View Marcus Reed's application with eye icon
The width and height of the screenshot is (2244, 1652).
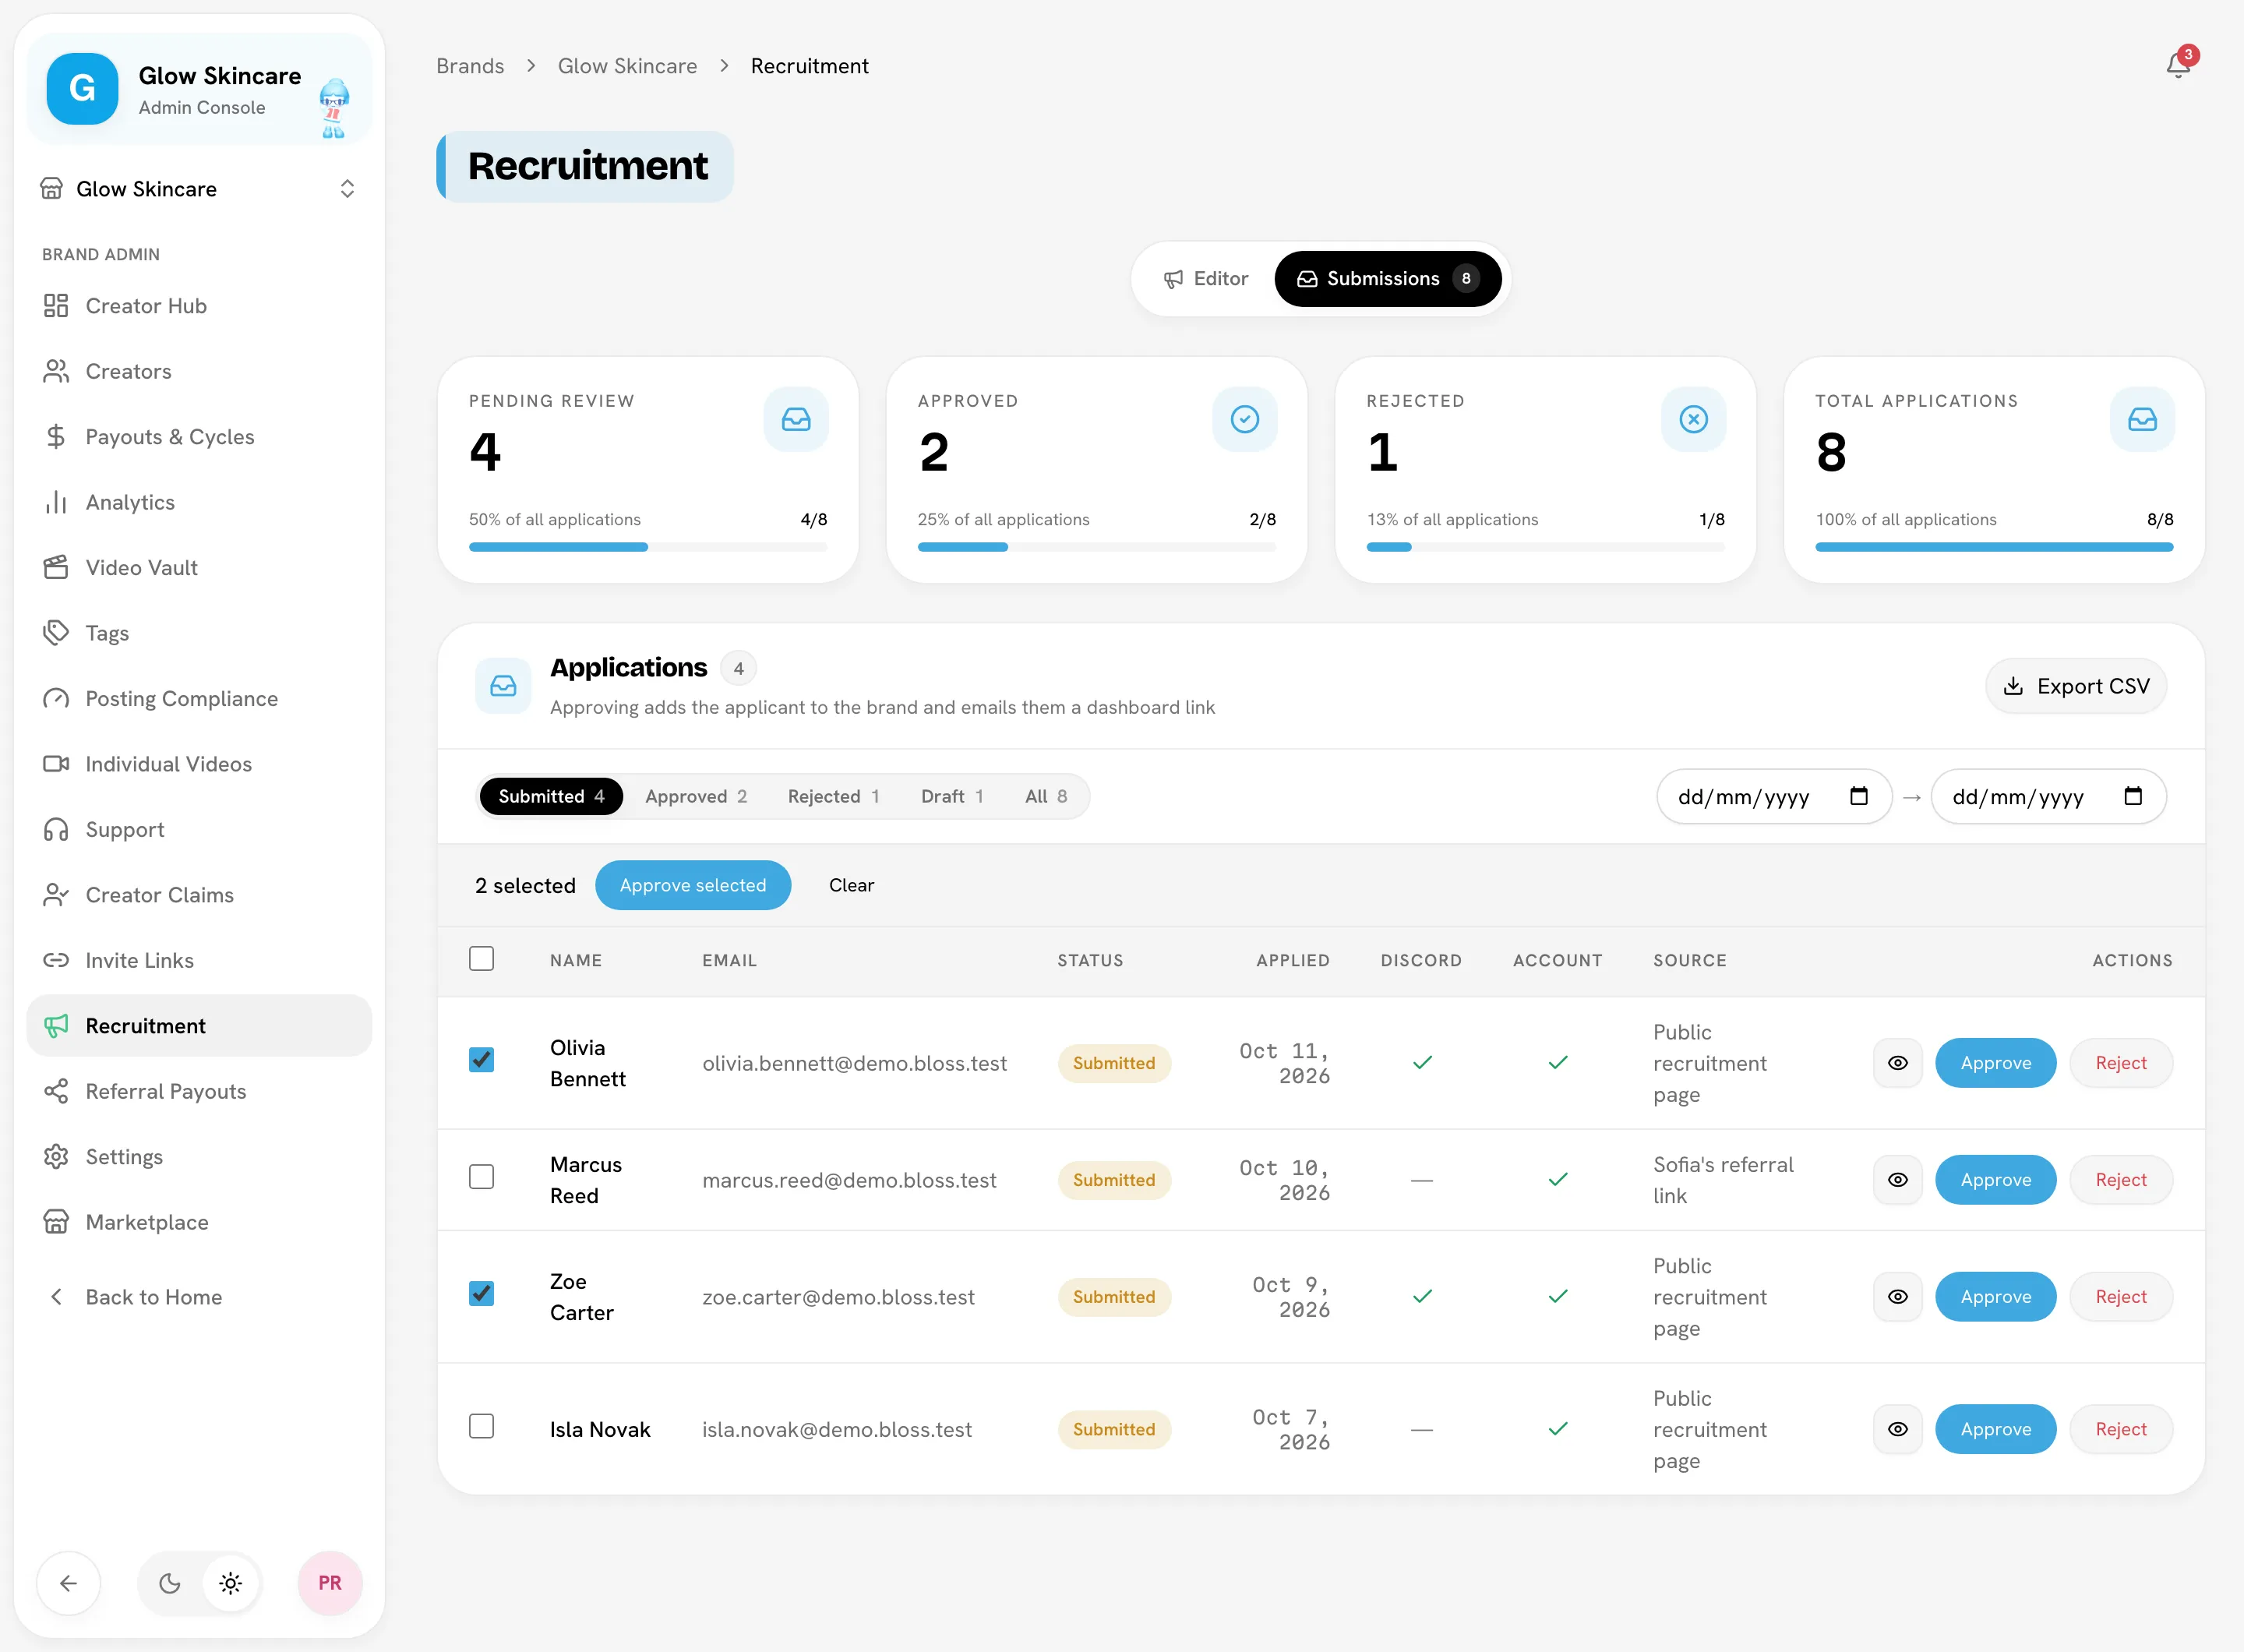(x=1897, y=1180)
